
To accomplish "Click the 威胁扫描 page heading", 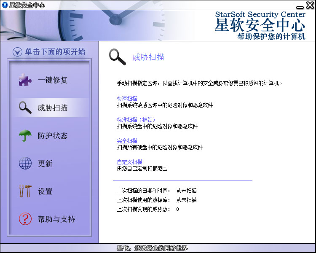I will [148, 57].
